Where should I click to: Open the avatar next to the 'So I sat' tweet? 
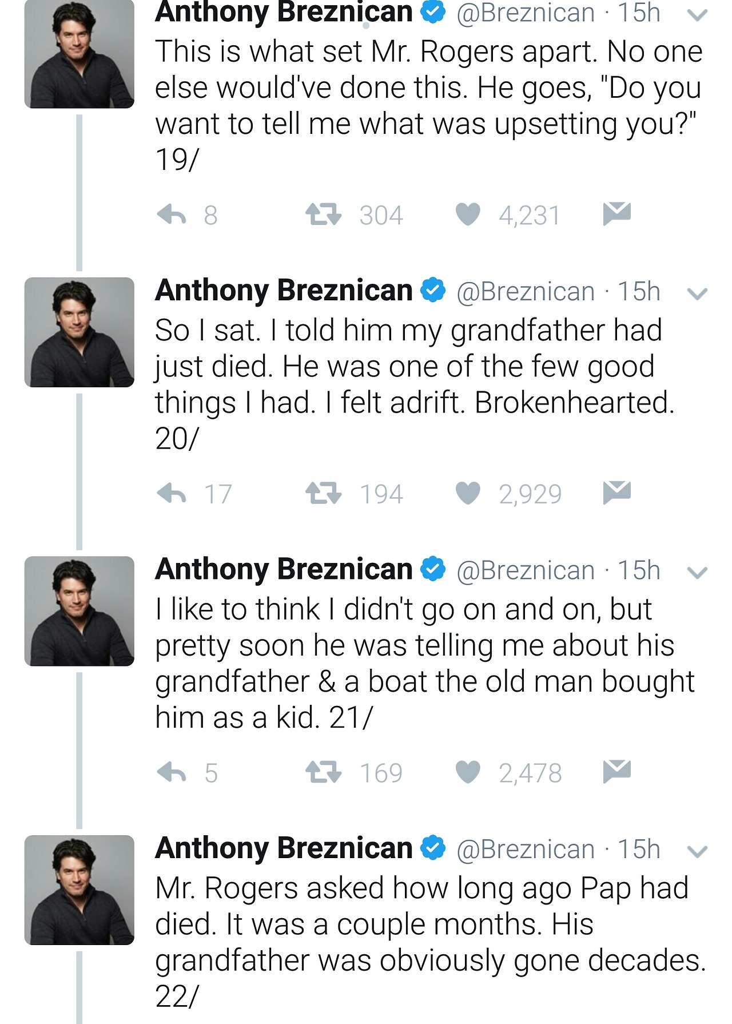point(79,332)
